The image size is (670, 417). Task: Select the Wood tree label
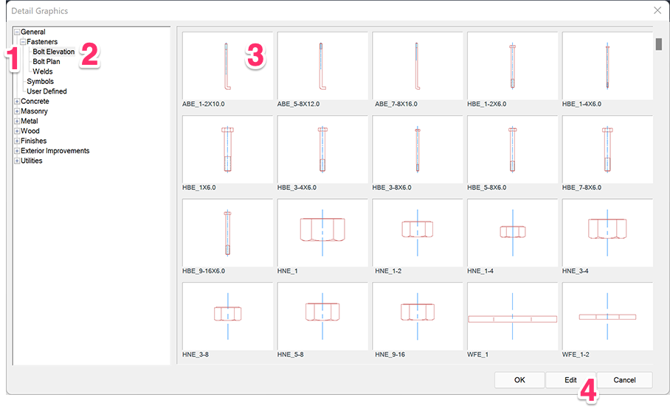tap(30, 131)
